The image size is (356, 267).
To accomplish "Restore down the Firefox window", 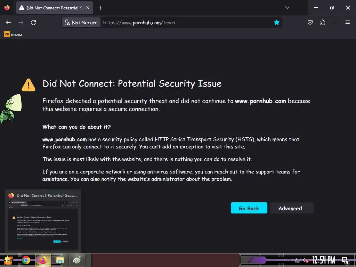I will tap(332, 8).
